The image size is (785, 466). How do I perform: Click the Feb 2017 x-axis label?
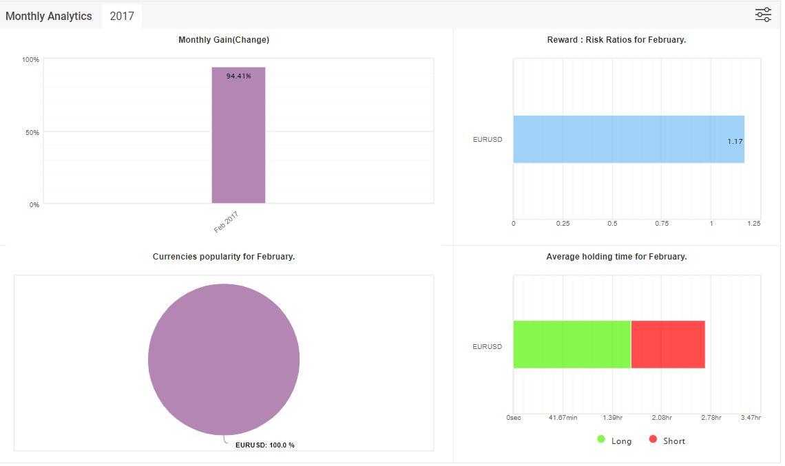226,222
